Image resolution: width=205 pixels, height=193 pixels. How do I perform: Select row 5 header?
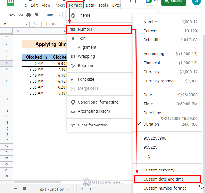(x=7, y=63)
